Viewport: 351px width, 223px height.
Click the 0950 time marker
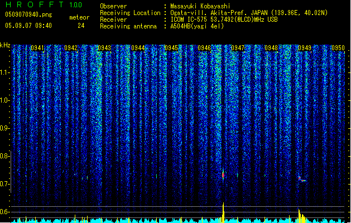pyautogui.click(x=338, y=48)
